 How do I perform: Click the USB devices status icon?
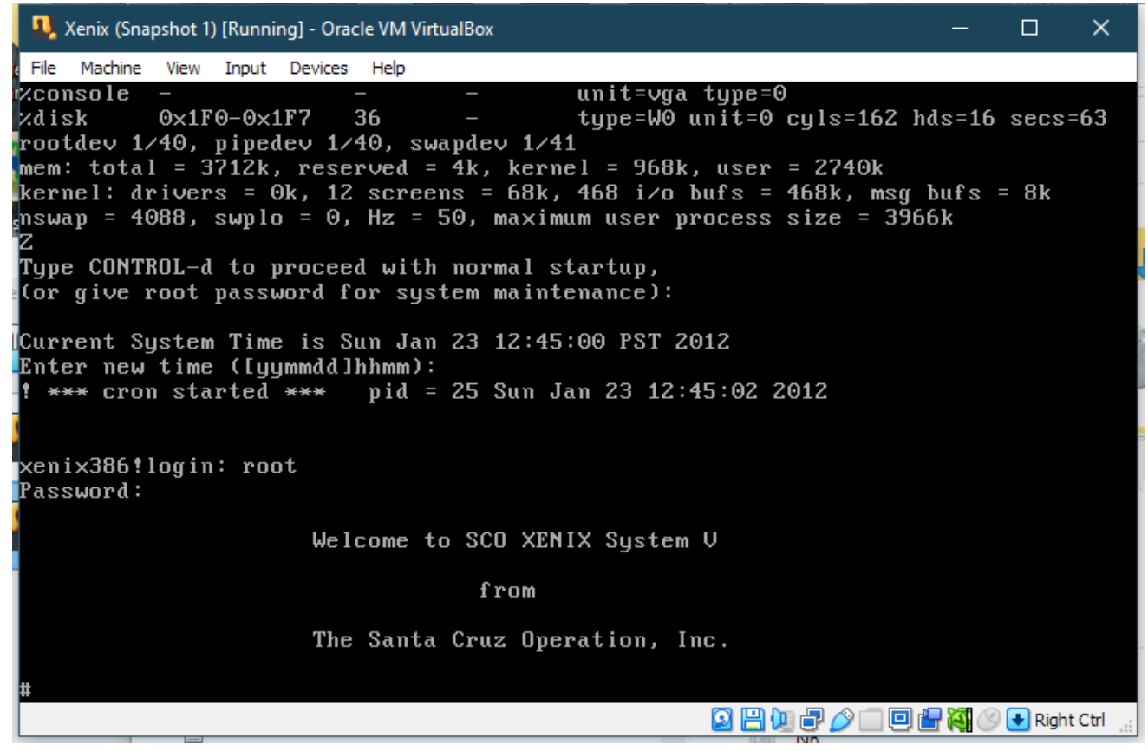click(841, 720)
